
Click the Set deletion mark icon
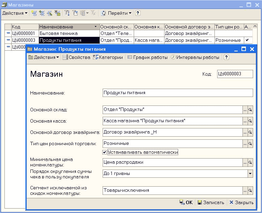57,13
